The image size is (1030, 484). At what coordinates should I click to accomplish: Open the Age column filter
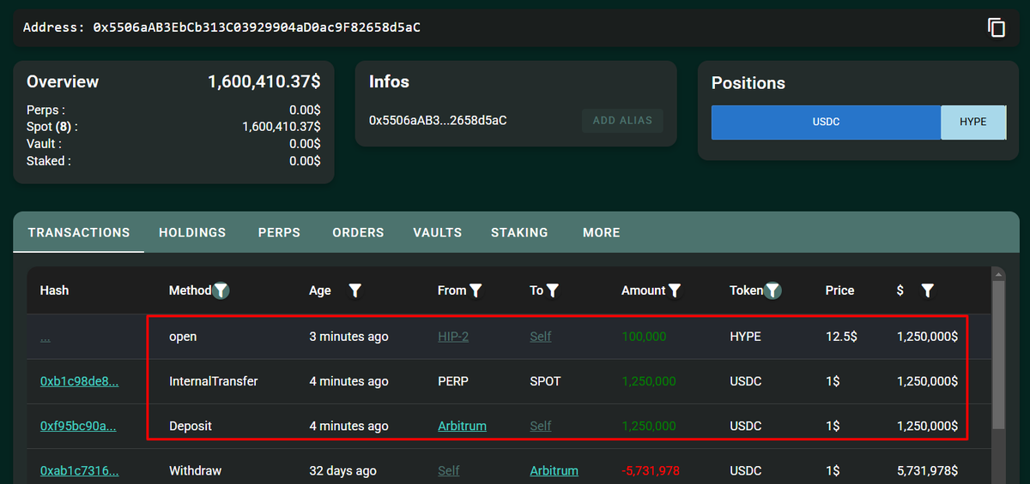(354, 290)
